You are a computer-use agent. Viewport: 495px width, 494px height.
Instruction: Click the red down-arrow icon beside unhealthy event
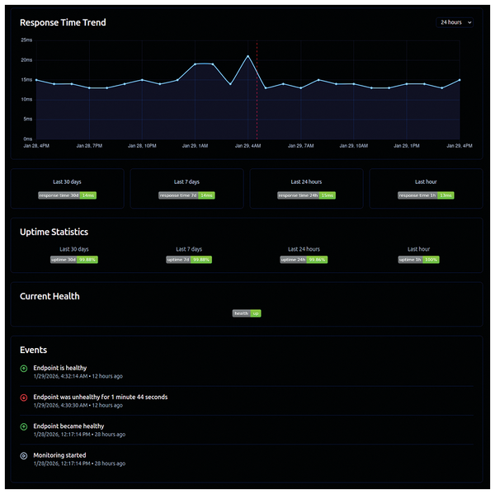24,398
